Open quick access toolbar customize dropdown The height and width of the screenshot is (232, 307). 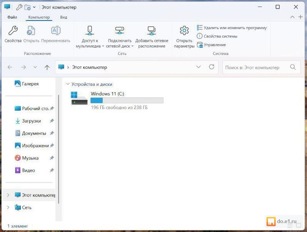34,7
